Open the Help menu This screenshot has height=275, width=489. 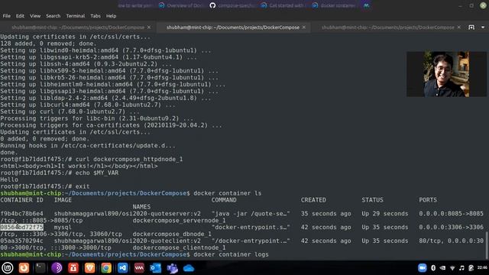pyautogui.click(x=111, y=16)
